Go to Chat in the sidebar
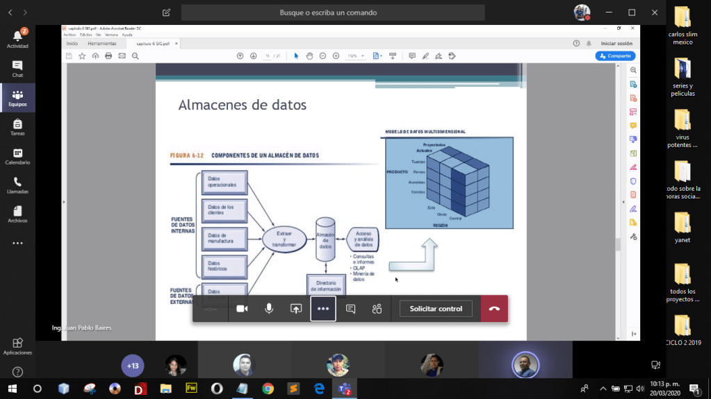Viewport: 711px width, 399px height. [17, 69]
